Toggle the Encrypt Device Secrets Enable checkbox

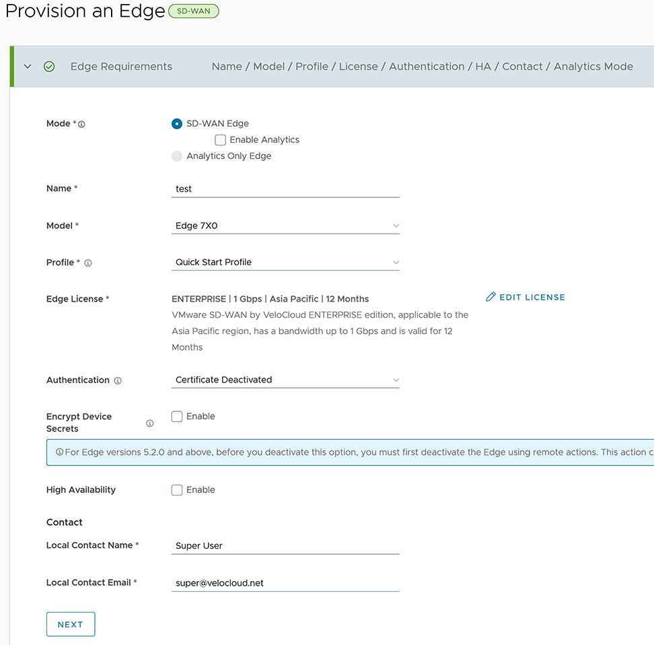tap(176, 416)
